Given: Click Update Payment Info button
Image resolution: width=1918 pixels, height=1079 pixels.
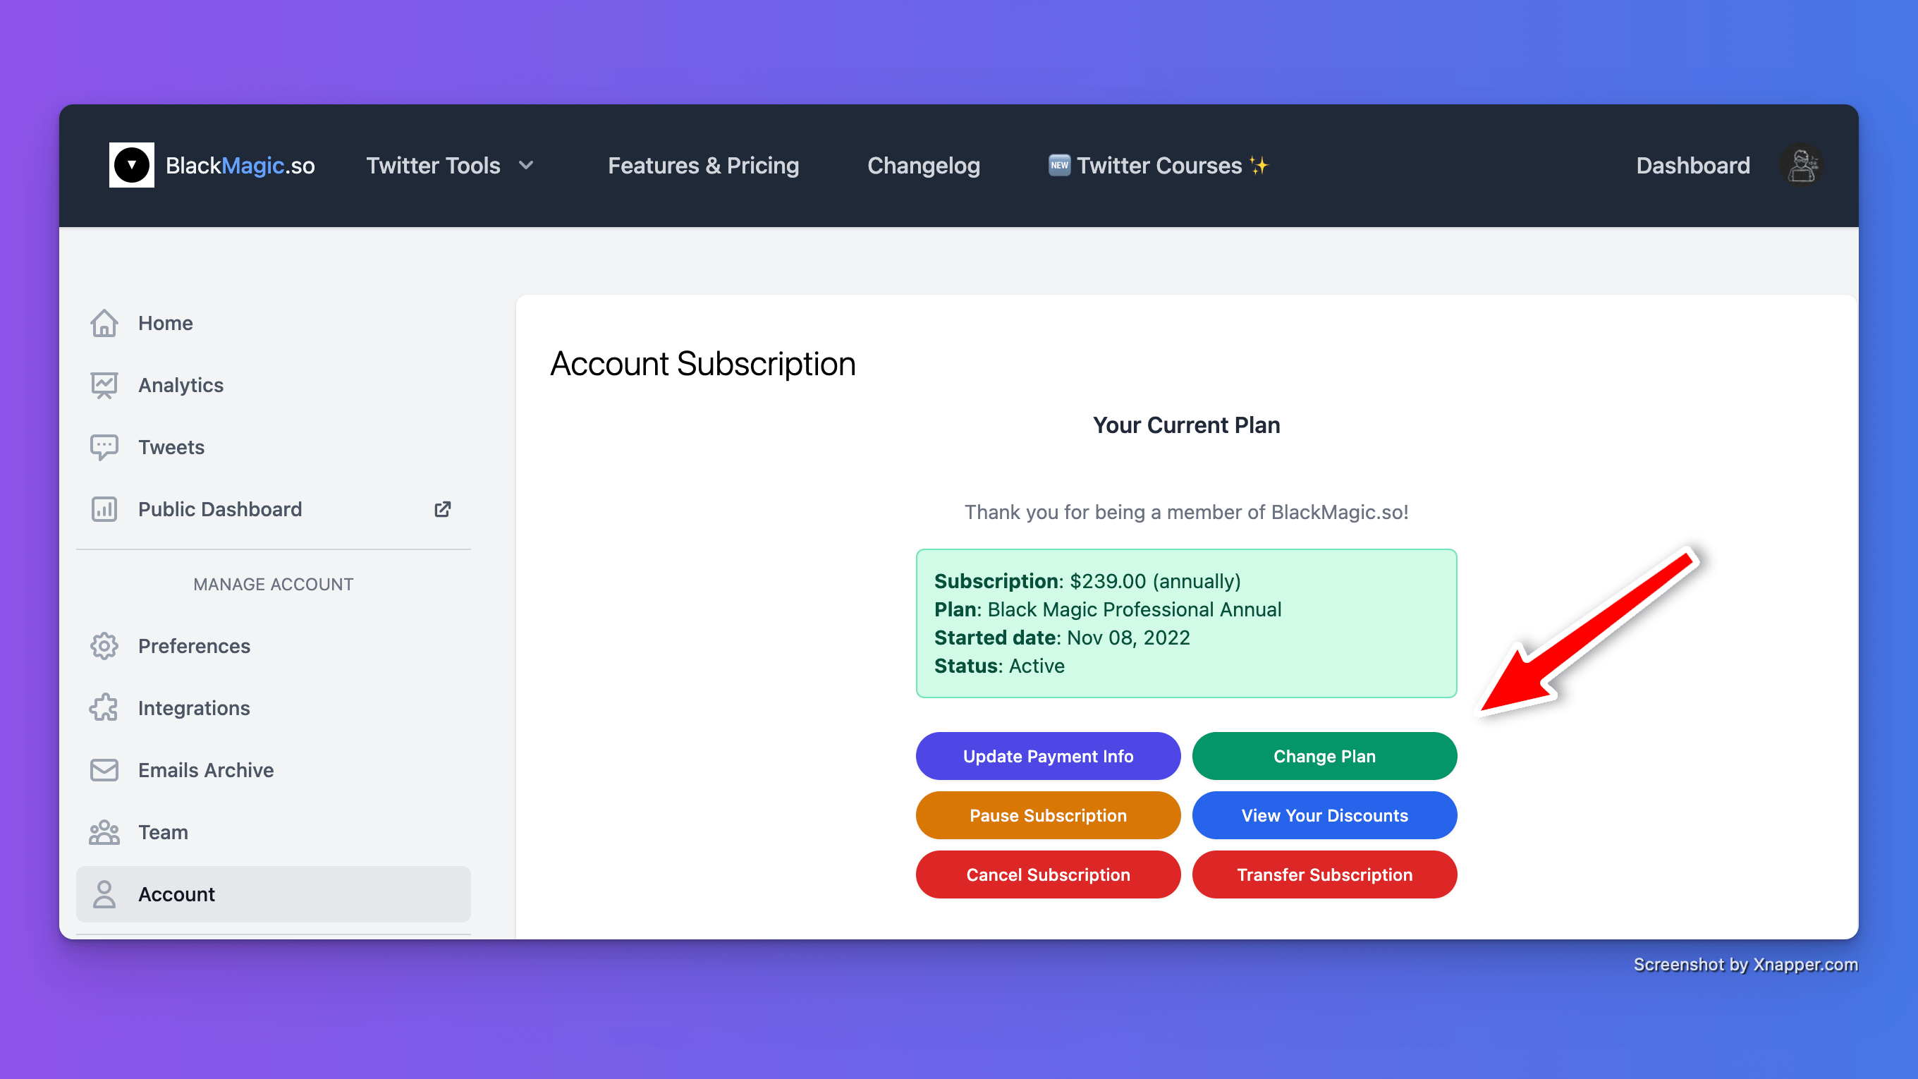Looking at the screenshot, I should (1048, 756).
